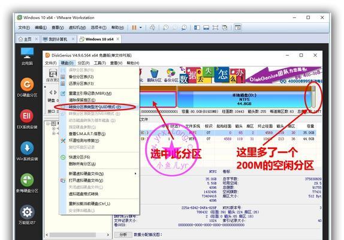Open the DG硬盘分区 desktop icon
This screenshot has height=240, width=344.
point(27,88)
